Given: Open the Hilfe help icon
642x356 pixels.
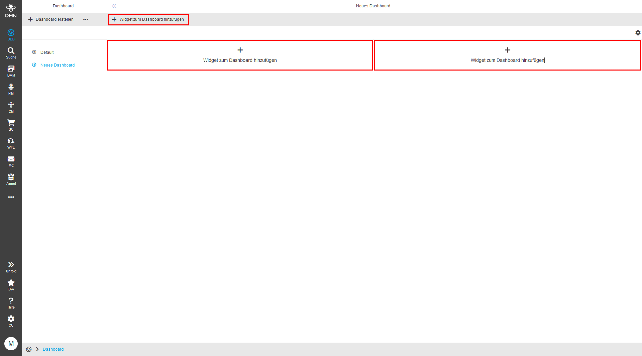Looking at the screenshot, I should [11, 303].
